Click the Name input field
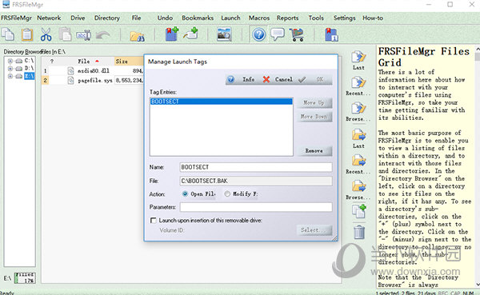480x295 pixels. (x=256, y=167)
